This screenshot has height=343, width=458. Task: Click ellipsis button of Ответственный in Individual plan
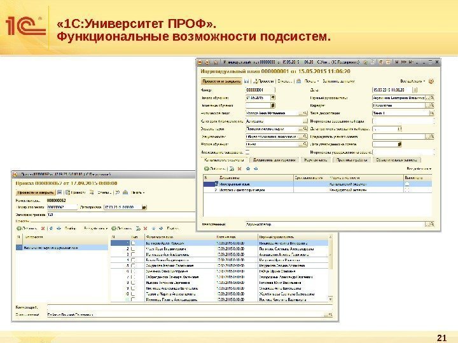(427, 224)
